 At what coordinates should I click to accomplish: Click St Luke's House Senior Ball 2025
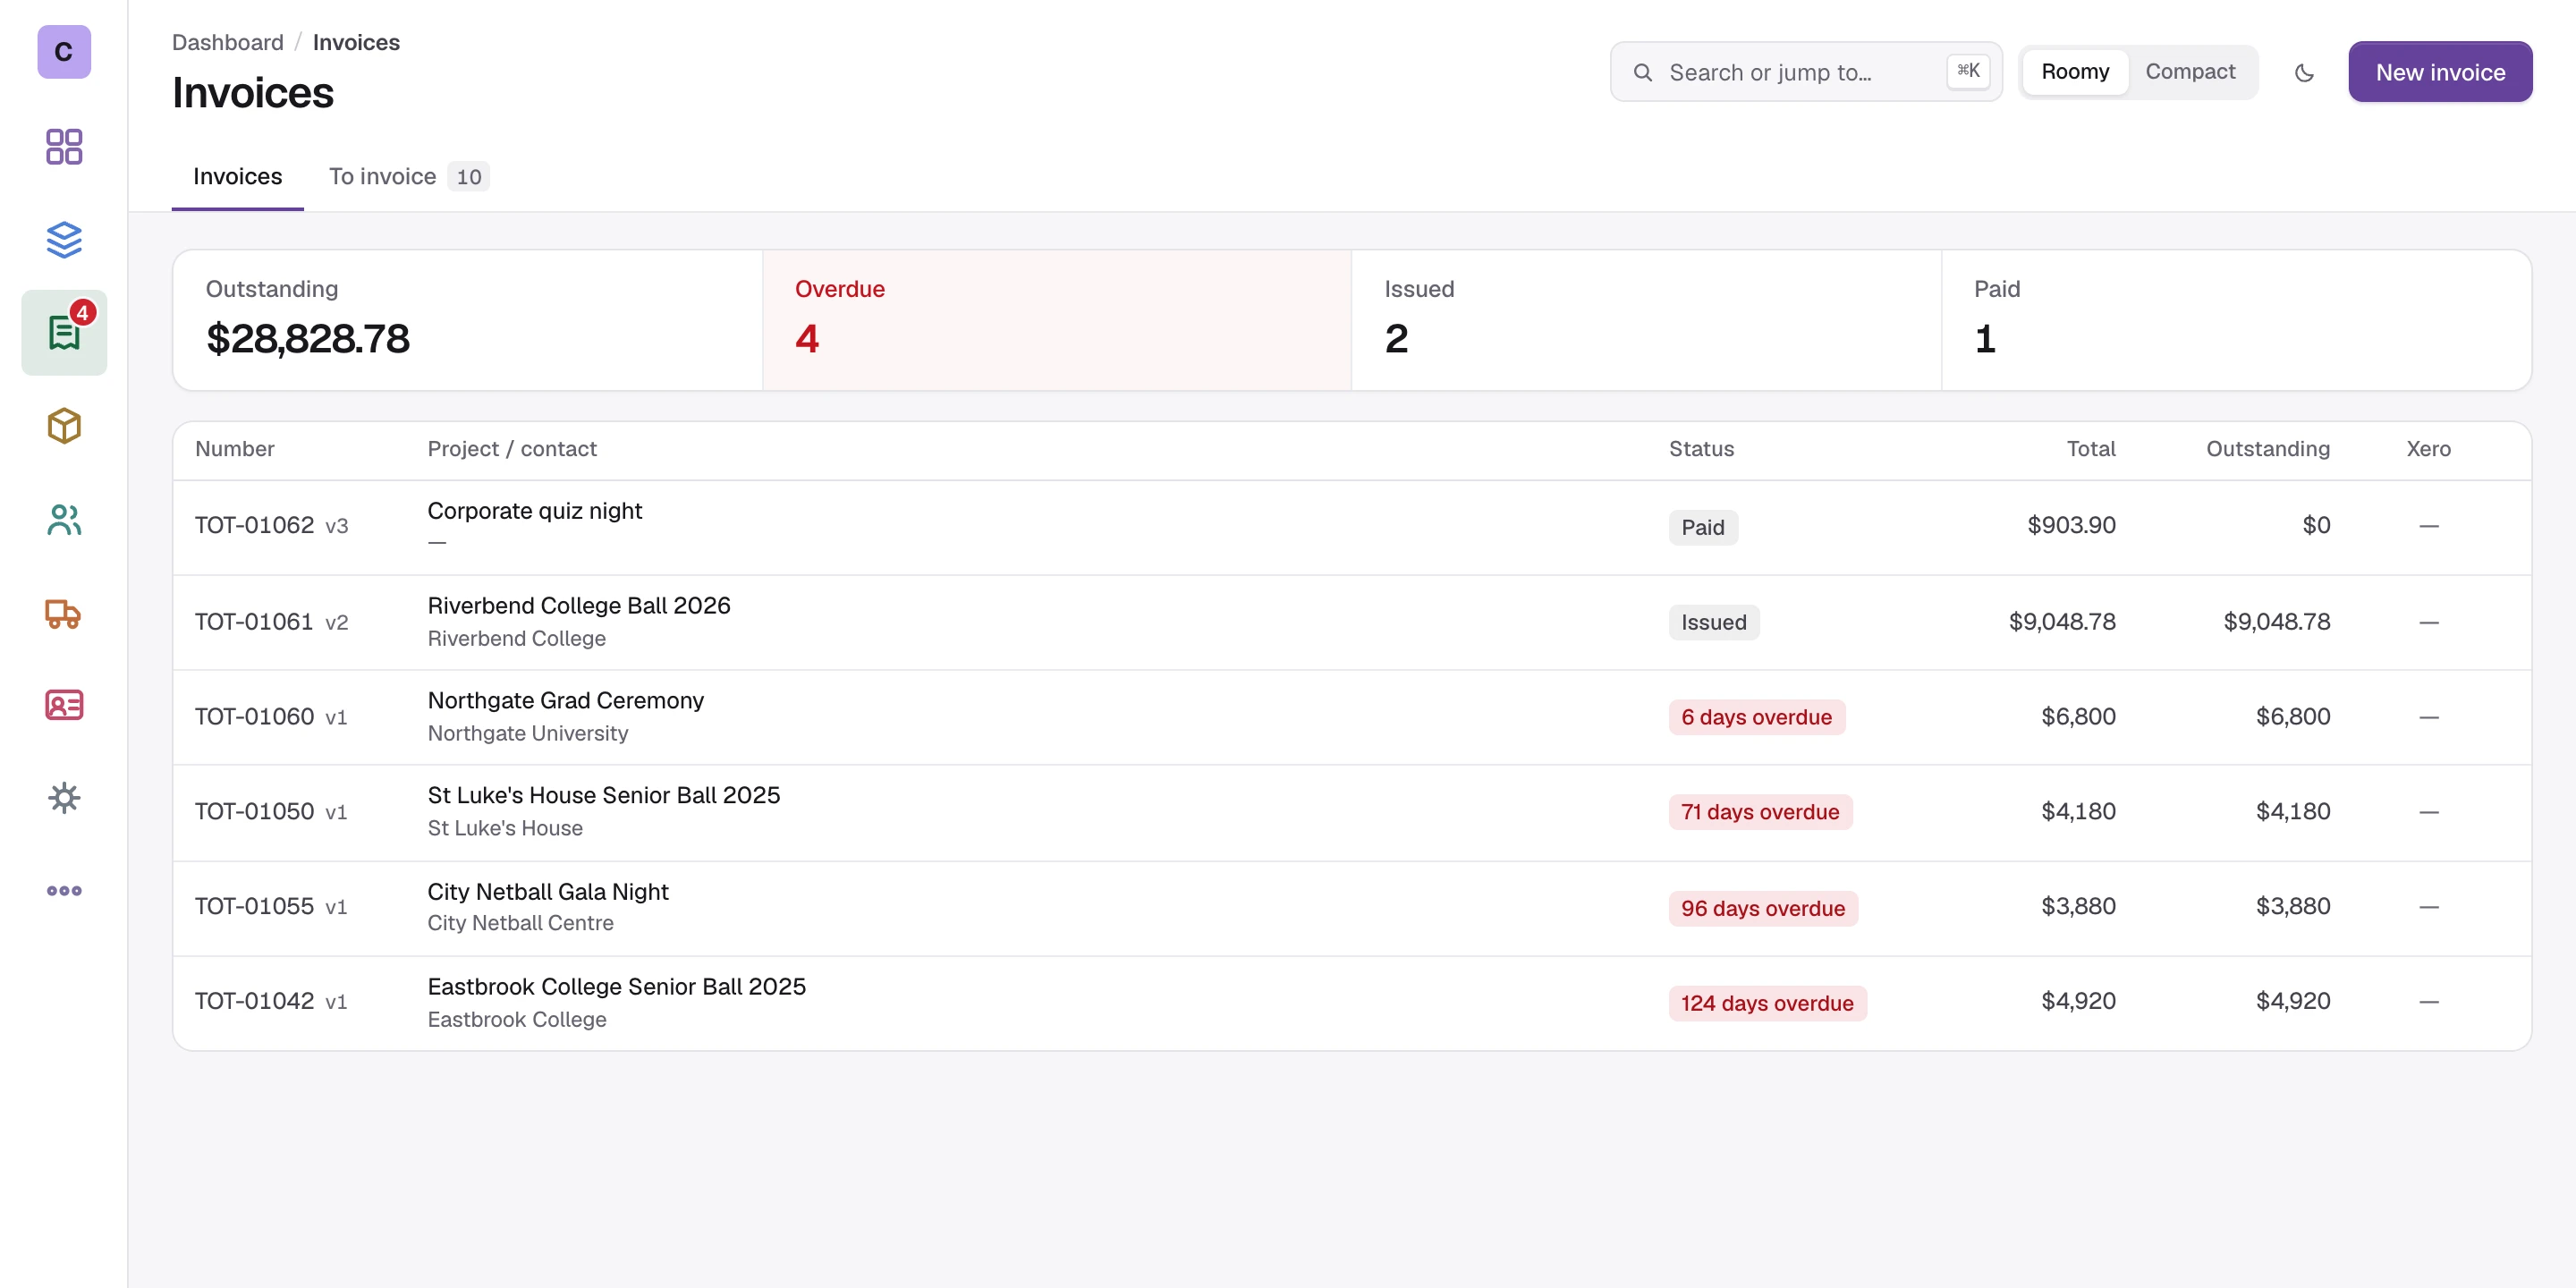(x=604, y=795)
